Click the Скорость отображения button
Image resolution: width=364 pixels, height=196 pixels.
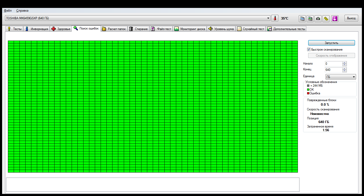(x=332, y=56)
